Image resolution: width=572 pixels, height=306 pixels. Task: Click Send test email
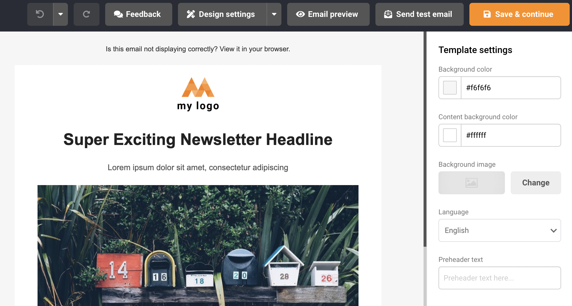[420, 14]
